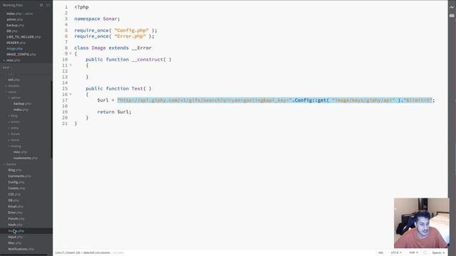The image size is (456, 256).
Task: Open the Live Preview lightning icon
Action: tap(452, 7)
